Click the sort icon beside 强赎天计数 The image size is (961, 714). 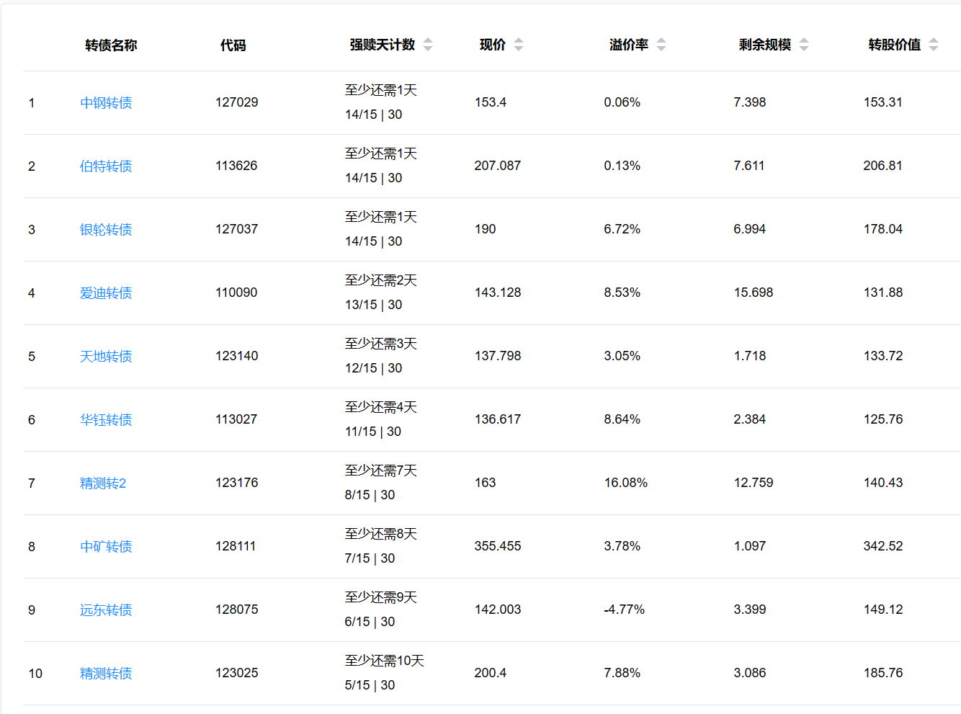(428, 45)
